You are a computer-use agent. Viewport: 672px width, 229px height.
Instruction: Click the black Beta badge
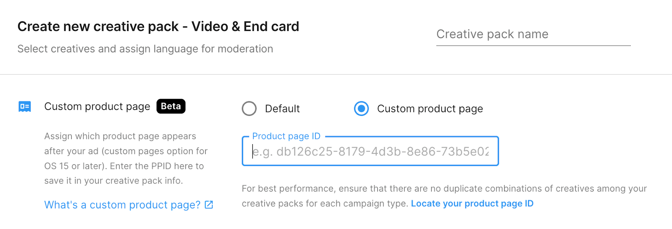[x=171, y=106]
